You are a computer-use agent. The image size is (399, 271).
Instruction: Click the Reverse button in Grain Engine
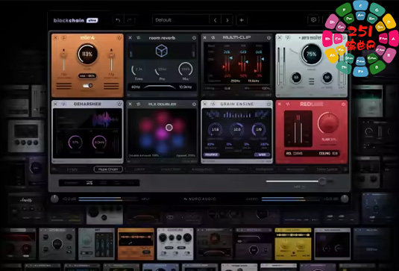pos(211,155)
